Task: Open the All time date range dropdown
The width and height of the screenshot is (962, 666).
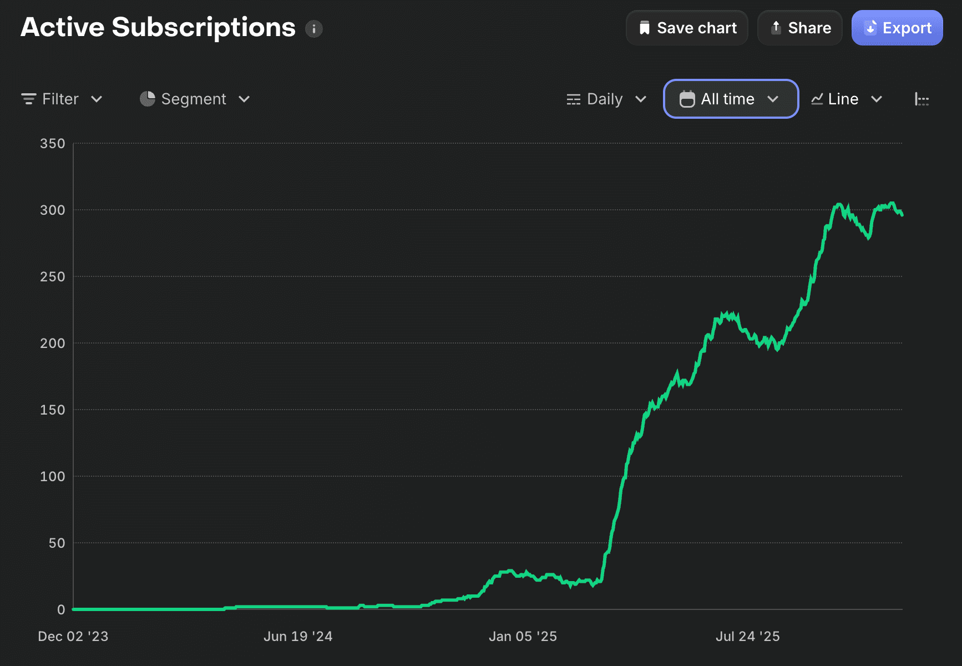Action: pos(730,99)
